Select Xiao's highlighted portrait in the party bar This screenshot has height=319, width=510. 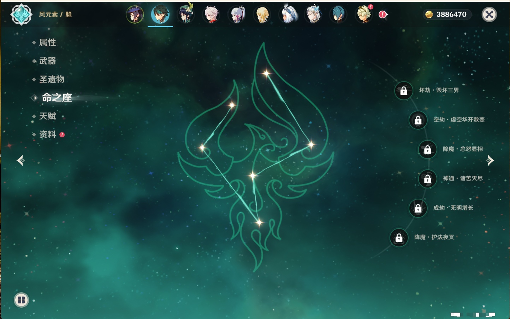160,14
